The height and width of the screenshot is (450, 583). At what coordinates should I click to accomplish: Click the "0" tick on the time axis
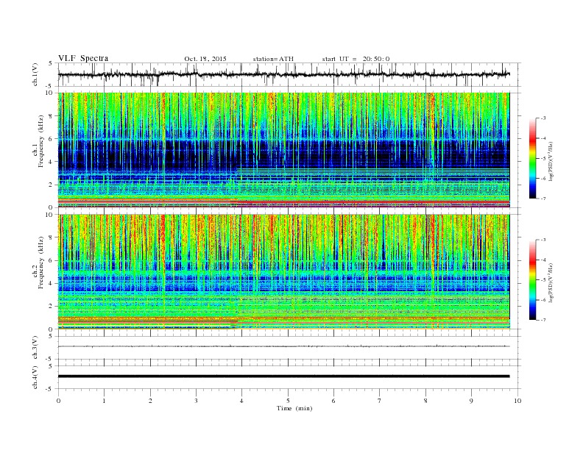pyautogui.click(x=58, y=401)
